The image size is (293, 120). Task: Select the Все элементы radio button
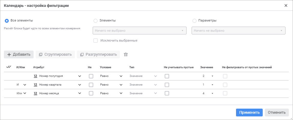[7, 21]
